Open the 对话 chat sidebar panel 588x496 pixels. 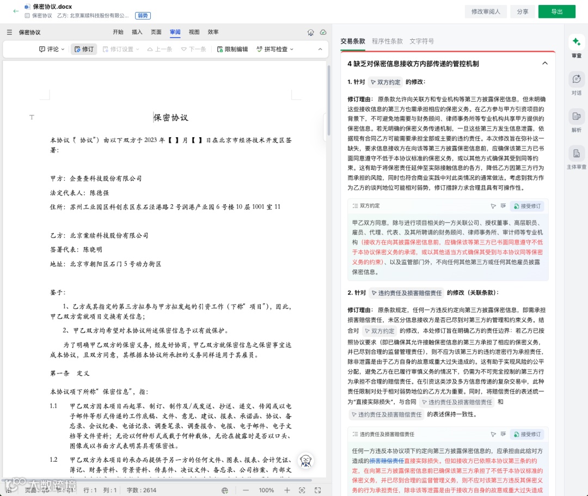pos(577,84)
